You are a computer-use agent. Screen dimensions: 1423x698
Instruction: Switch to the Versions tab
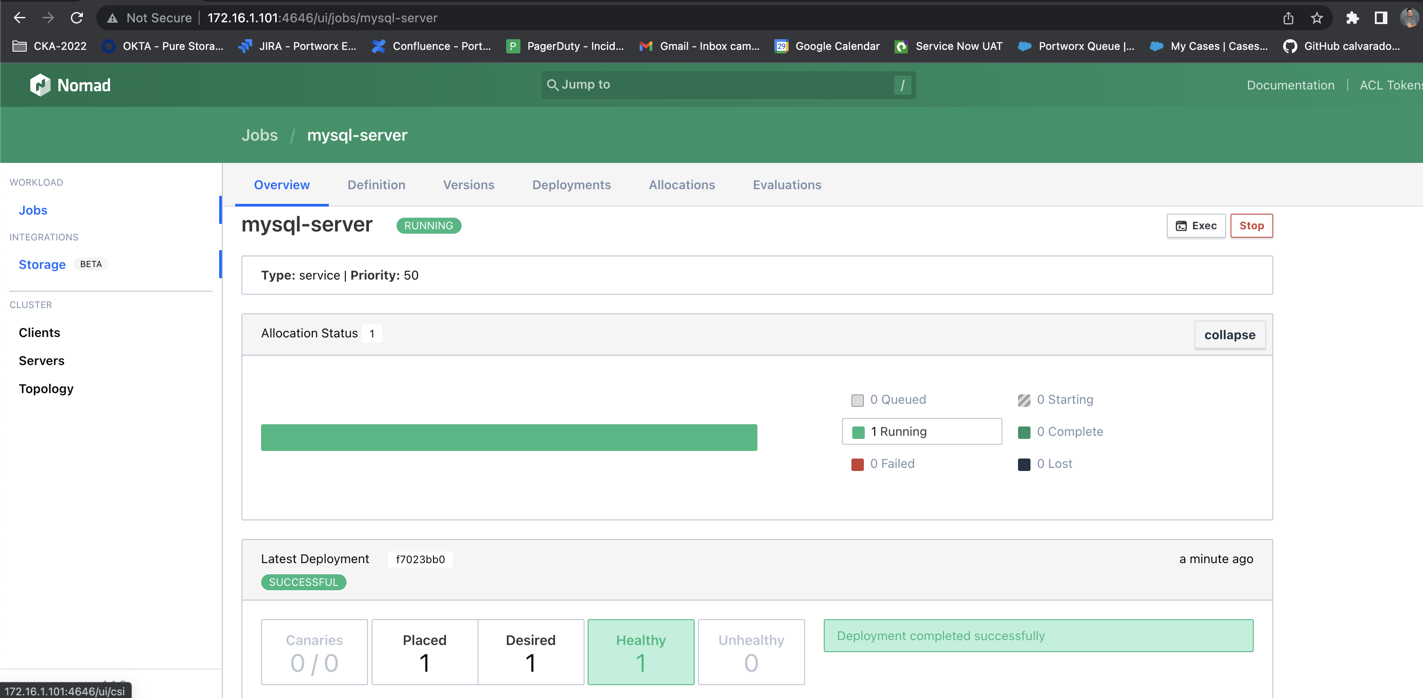point(468,185)
